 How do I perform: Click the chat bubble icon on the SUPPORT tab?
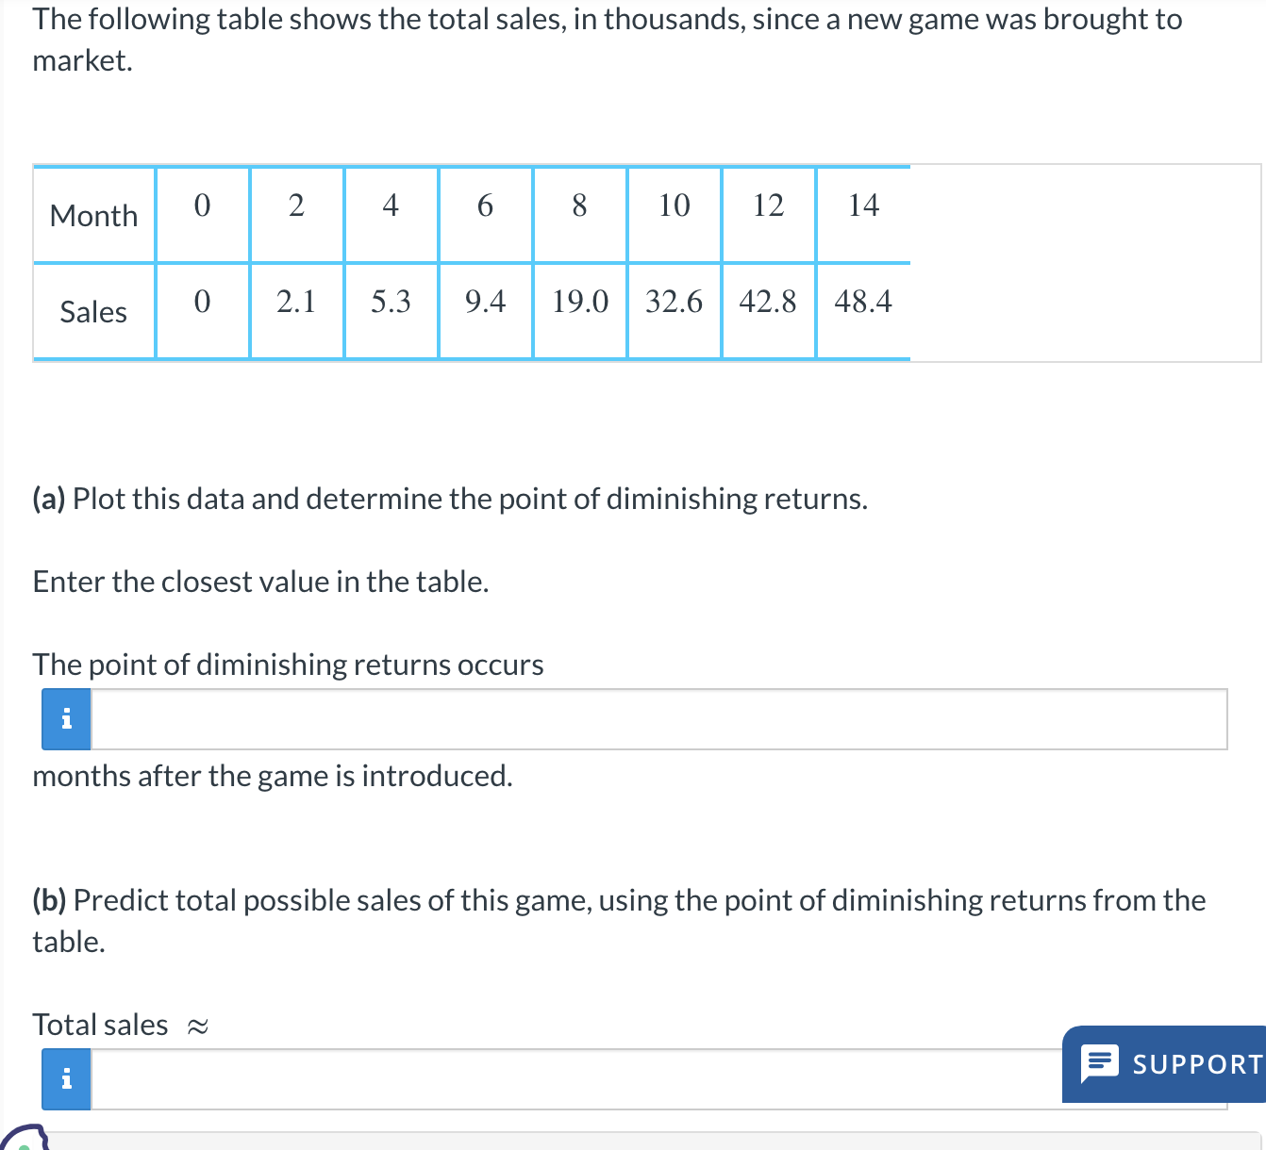1100,1064
